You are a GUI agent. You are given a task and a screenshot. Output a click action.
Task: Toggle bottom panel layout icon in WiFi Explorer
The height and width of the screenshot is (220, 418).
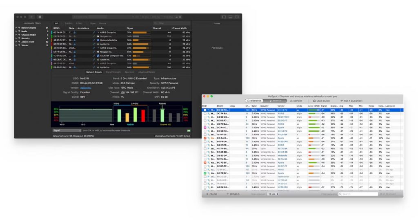230,17
